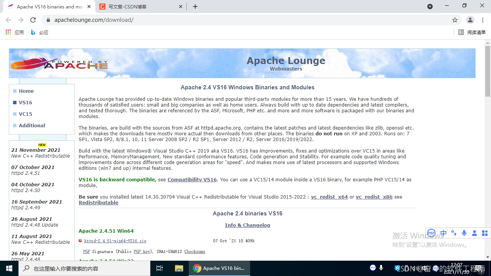The image size is (491, 276).
Task: Open the iFLY toolbar user account icon
Action: (x=475, y=233)
